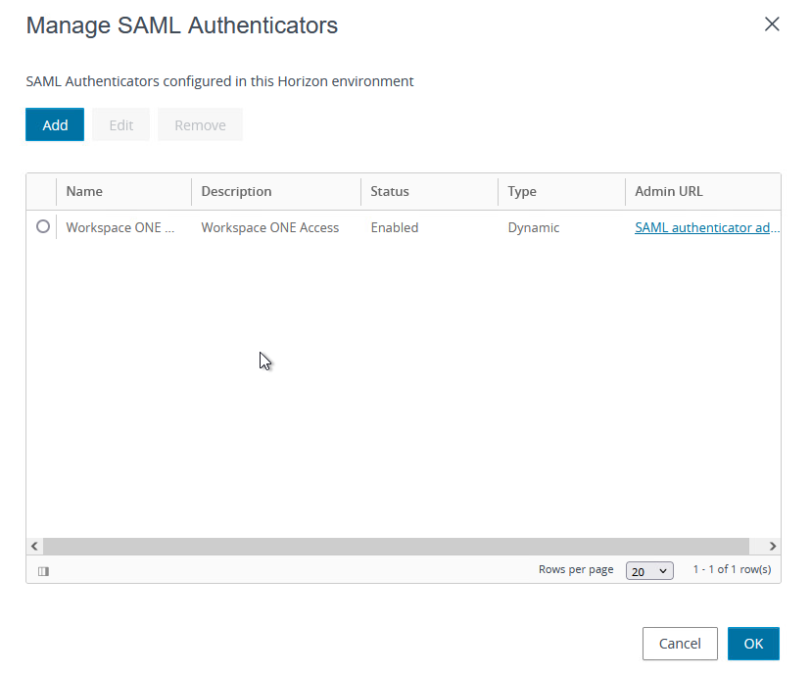The width and height of the screenshot is (811, 675).
Task: Sort by the Status column header
Action: [x=390, y=191]
